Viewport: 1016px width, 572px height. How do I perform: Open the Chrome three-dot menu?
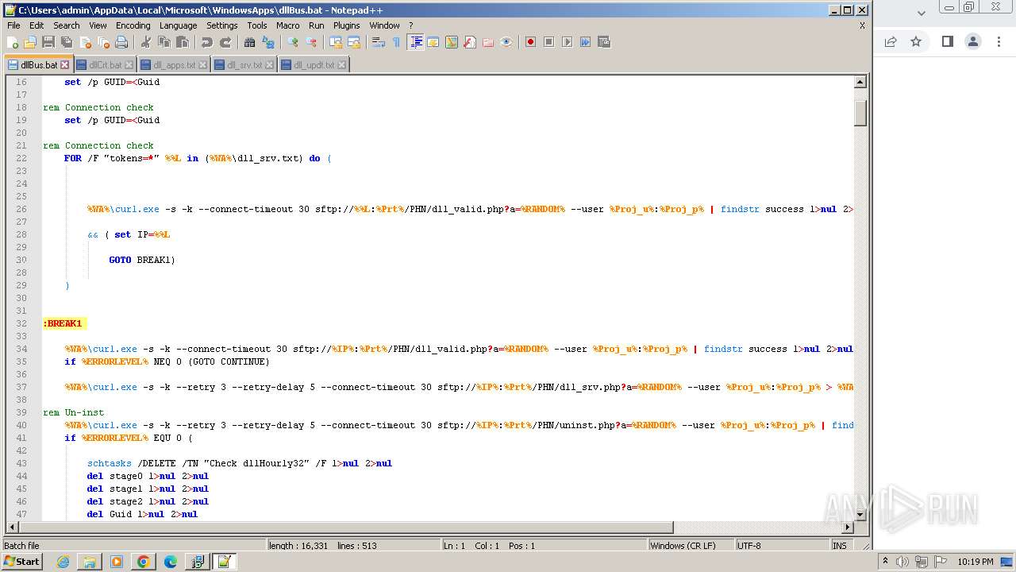pyautogui.click(x=999, y=42)
